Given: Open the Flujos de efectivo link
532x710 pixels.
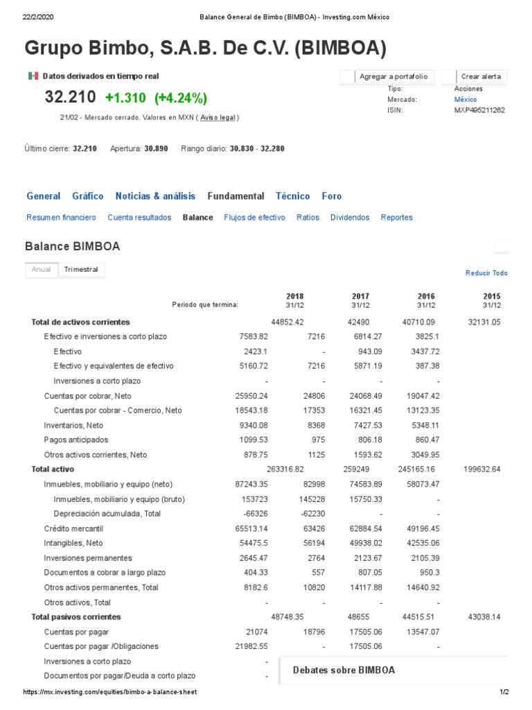Looking at the screenshot, I should click(254, 217).
